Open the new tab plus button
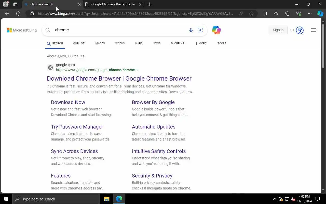The height and width of the screenshot is (204, 326). [x=150, y=4]
